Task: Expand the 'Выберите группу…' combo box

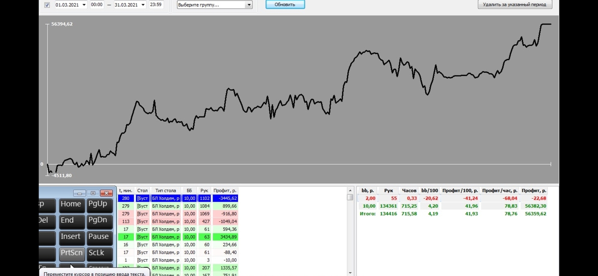Action: click(249, 5)
